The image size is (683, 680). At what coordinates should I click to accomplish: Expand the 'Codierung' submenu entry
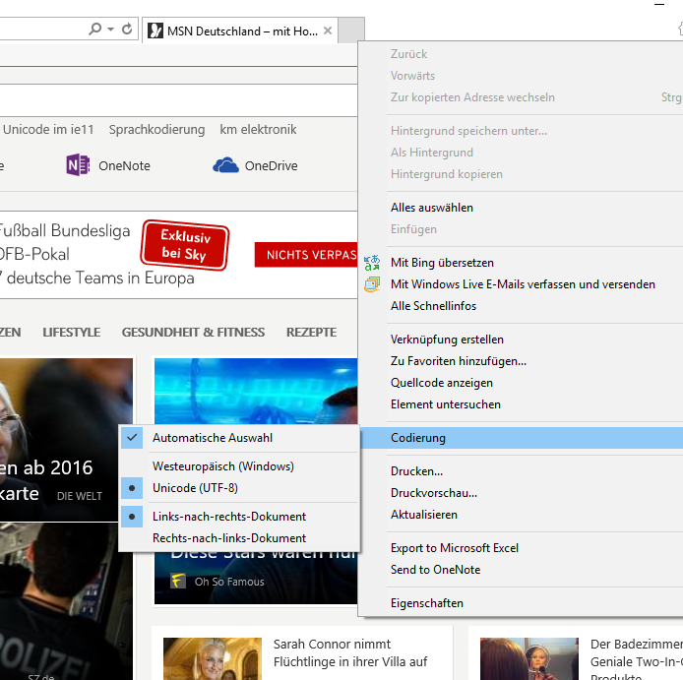pos(522,438)
